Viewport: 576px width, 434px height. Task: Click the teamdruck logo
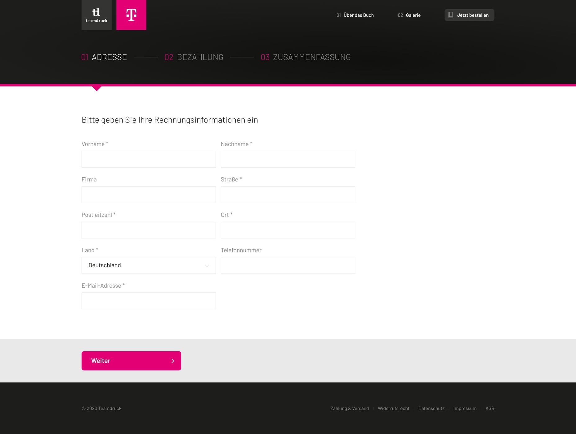tap(96, 15)
